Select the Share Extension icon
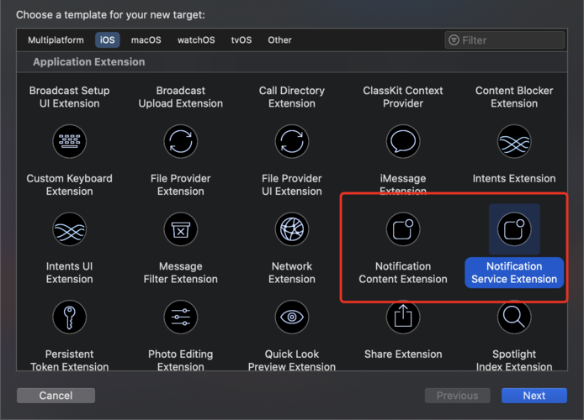Image resolution: width=584 pixels, height=420 pixels. tap(403, 317)
